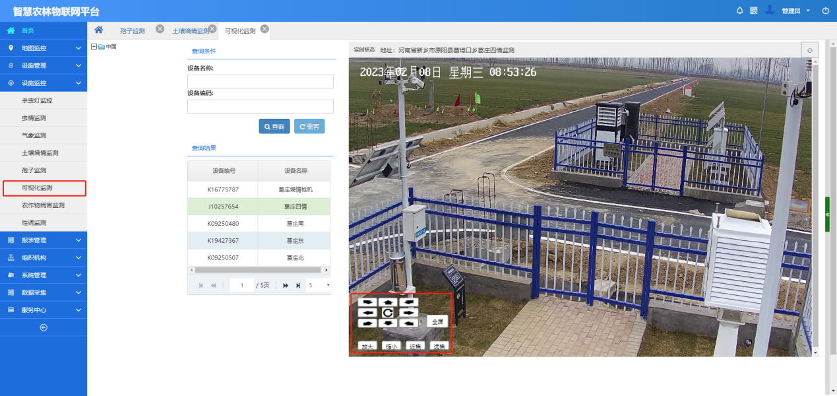
Task: Click the notification bell icon
Action: (x=739, y=11)
